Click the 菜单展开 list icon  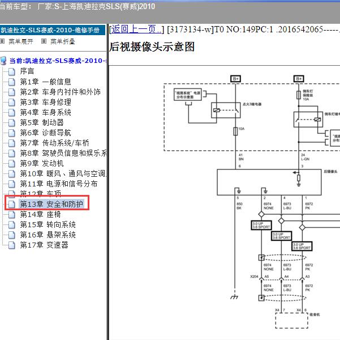2,41
